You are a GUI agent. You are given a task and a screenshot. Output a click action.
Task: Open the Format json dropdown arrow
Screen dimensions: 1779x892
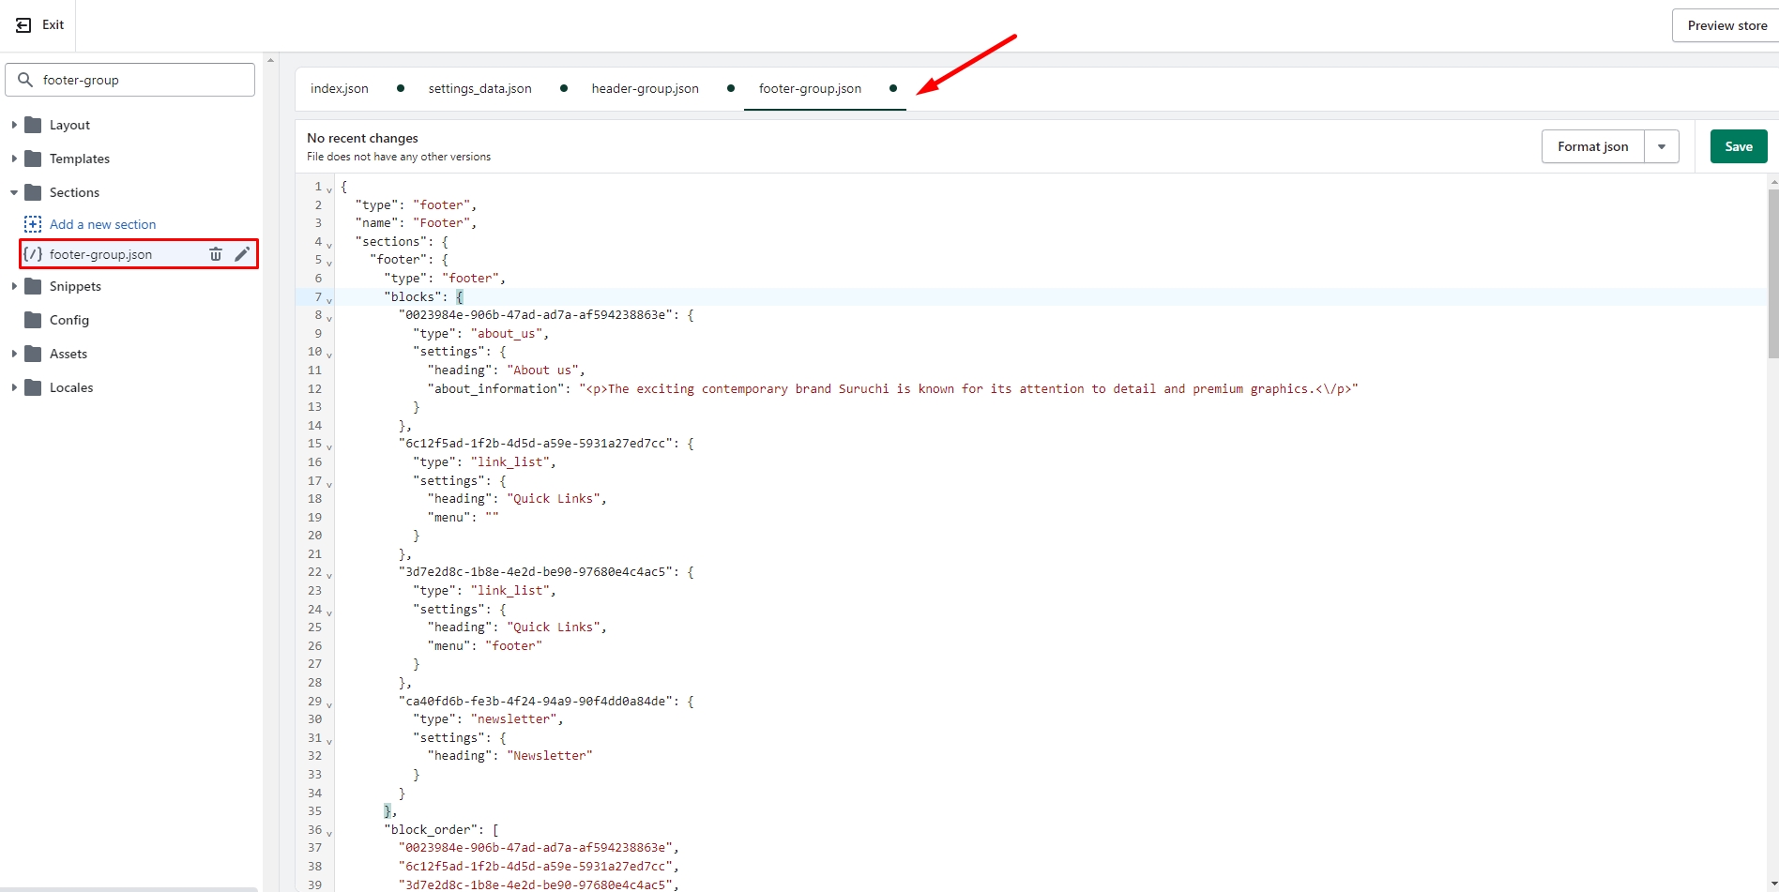point(1662,146)
